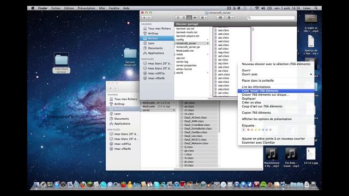This screenshot has height=196, width=349.
Task: Select the Macklemore mp3 file on desktop
Action: click(x=272, y=157)
